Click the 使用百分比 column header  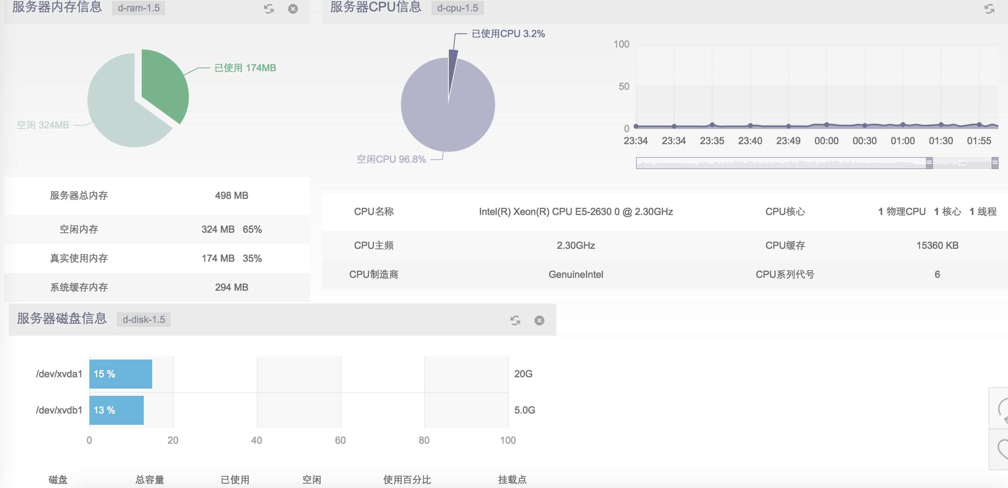(407, 480)
